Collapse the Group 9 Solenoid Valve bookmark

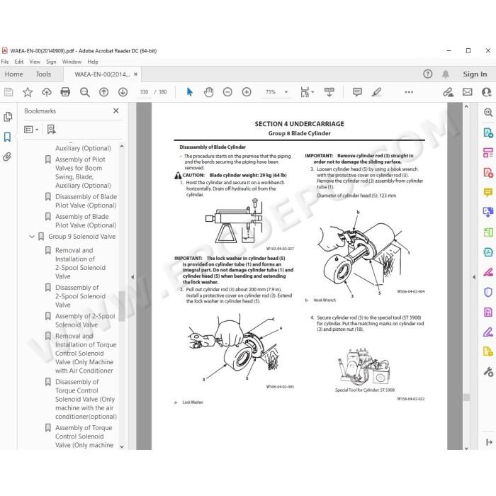[32, 237]
